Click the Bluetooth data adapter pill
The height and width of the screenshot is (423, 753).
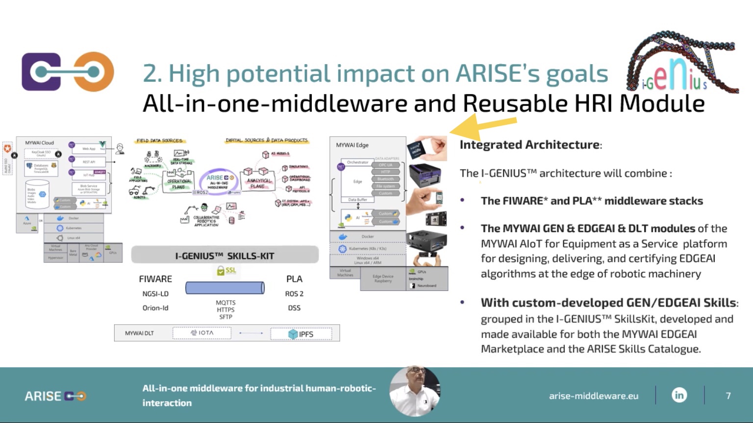pyautogui.click(x=386, y=179)
